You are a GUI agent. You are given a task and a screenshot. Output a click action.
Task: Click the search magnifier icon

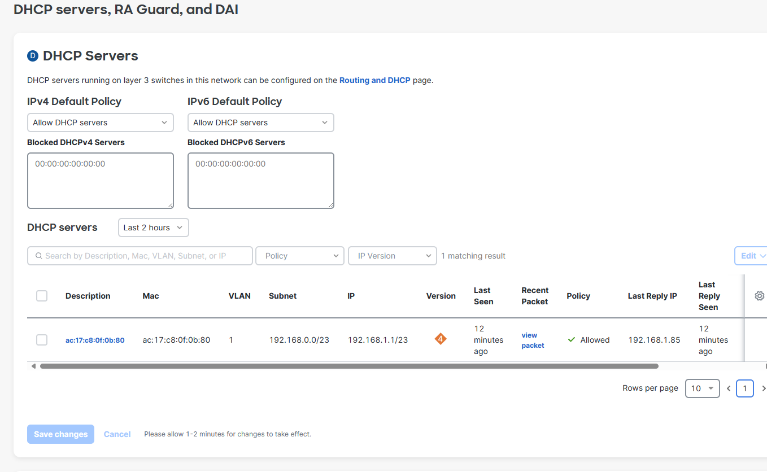click(39, 256)
